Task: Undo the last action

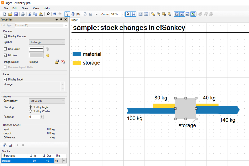Action: click(55, 14)
